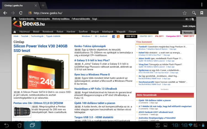The image size is (207, 129).
Task: Show recent apps in the system bar
Action: click(32, 125)
